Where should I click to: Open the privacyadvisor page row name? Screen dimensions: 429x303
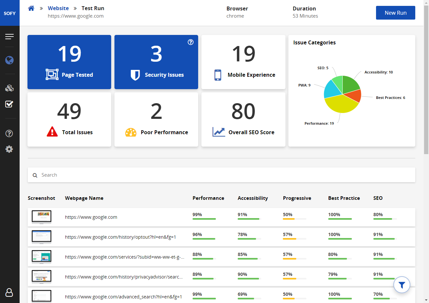(x=124, y=277)
